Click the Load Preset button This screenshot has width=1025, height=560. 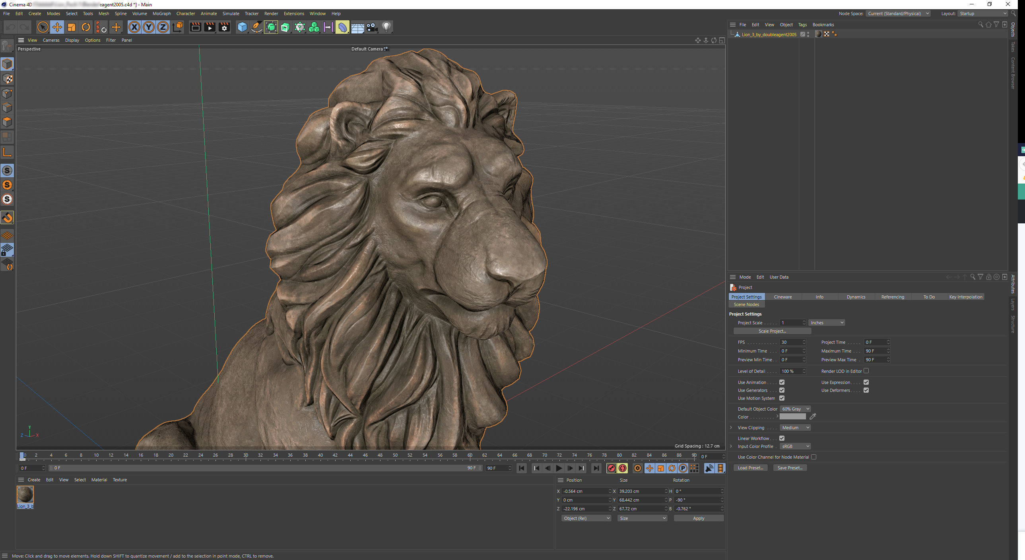750,468
